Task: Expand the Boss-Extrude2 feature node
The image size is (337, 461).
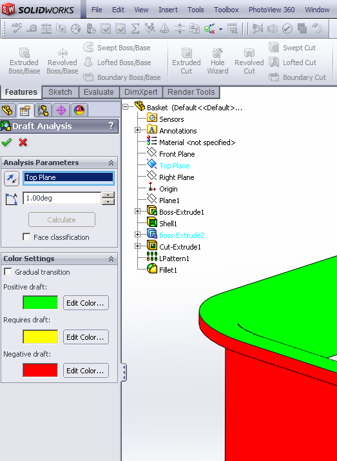Action: click(x=137, y=234)
